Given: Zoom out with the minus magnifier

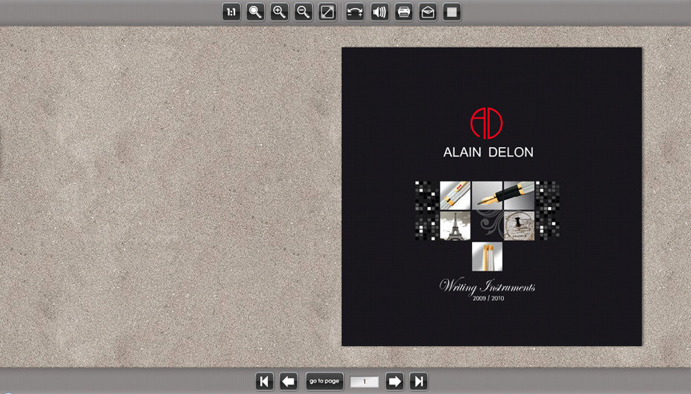Looking at the screenshot, I should pos(304,12).
